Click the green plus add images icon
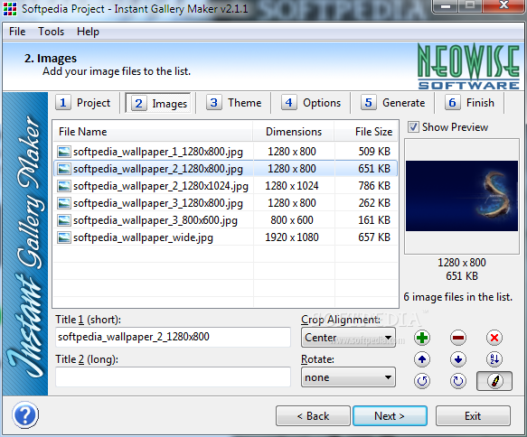Viewport: 527px width, 437px height. (422, 338)
